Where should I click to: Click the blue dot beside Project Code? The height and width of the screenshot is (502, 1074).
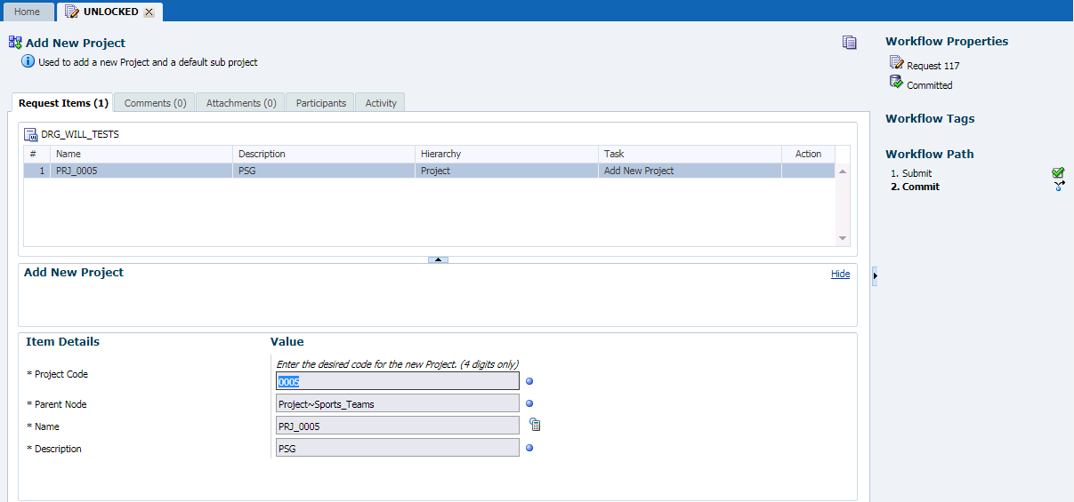[529, 381]
